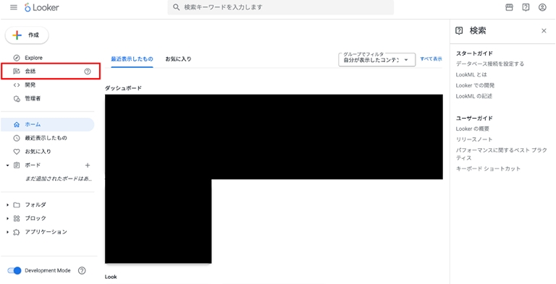The width and height of the screenshot is (556, 284).
Task: Open the help icon in header
Action: [526, 7]
